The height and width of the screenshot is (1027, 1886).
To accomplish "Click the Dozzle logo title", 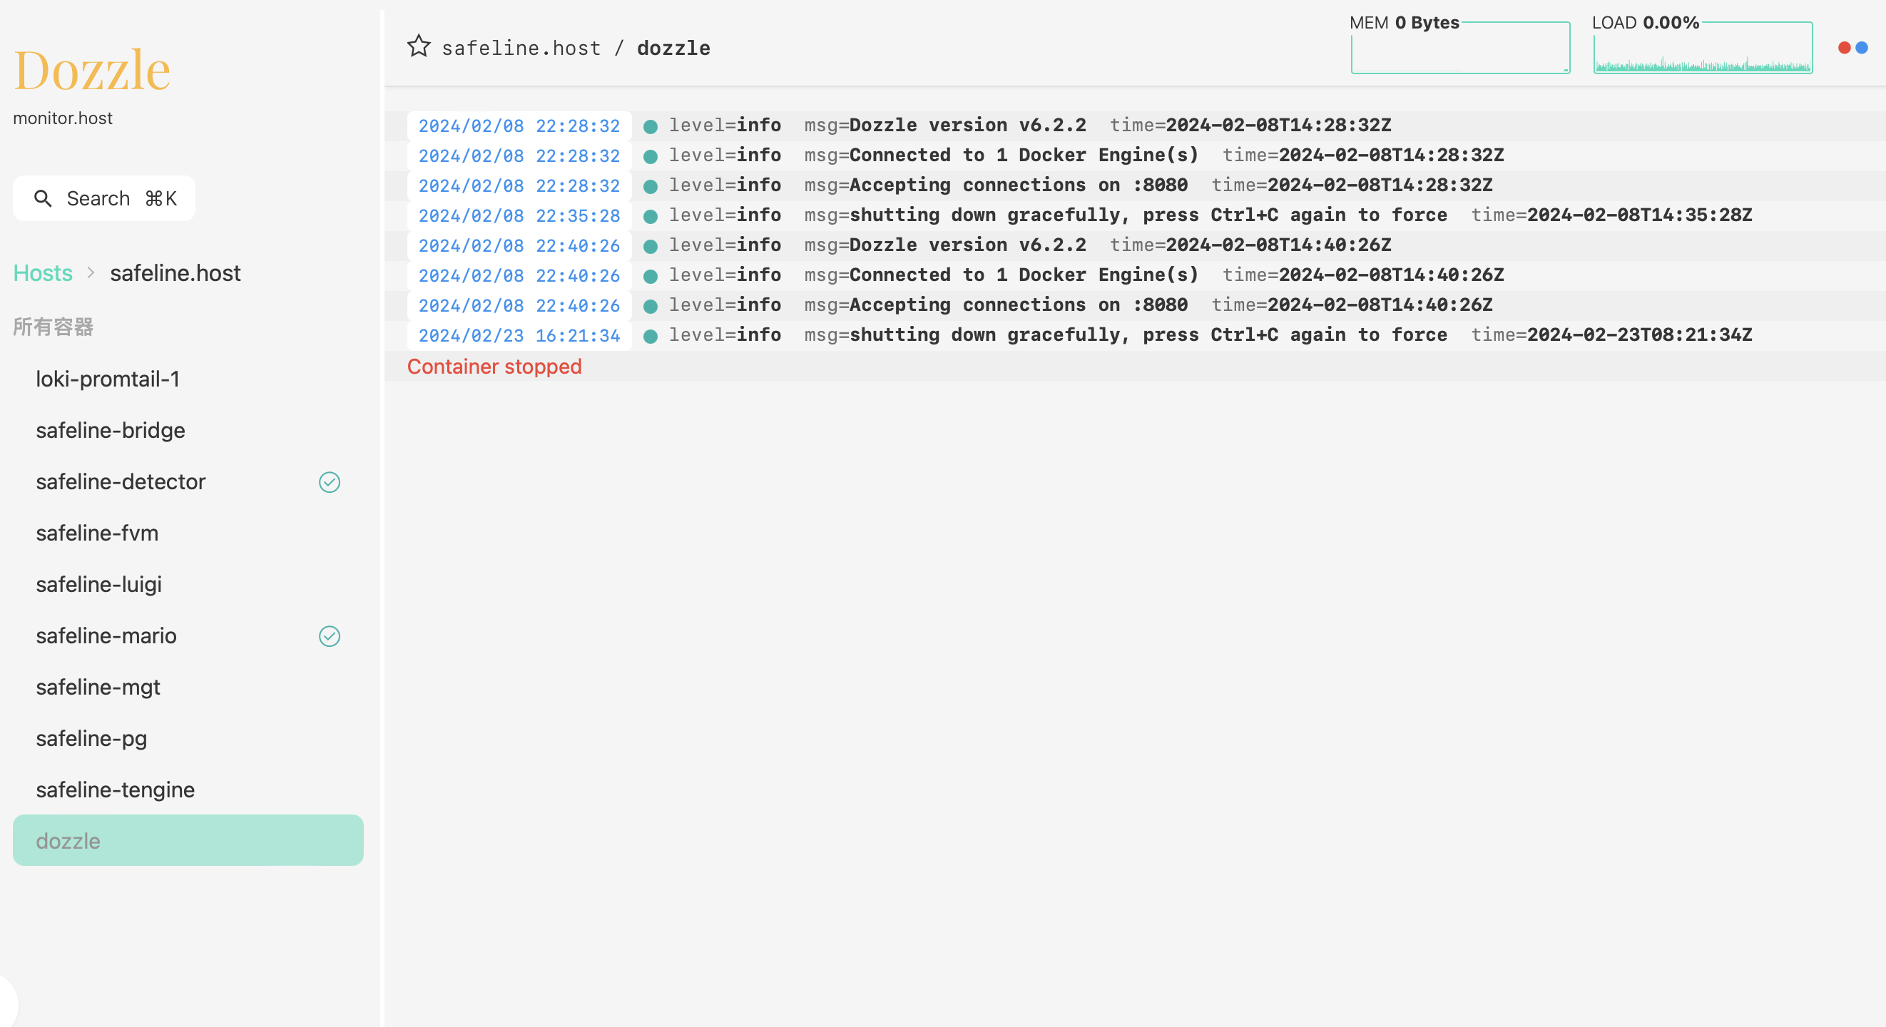I will coord(91,71).
